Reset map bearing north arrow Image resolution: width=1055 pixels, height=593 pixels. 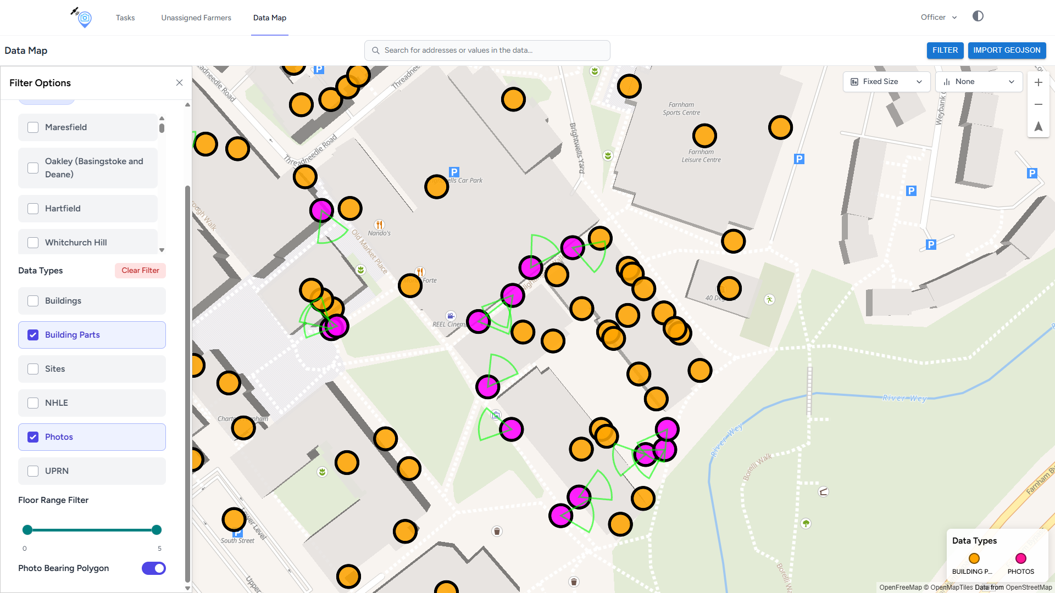tap(1038, 126)
